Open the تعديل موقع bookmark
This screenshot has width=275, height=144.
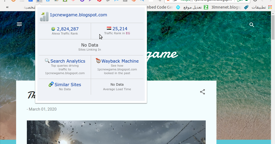click(192, 7)
